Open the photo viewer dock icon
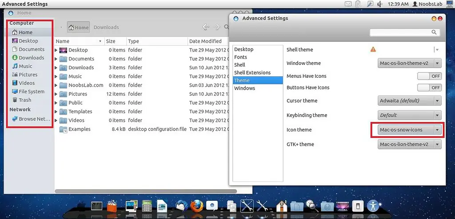Screen dimensions: 455x219 tap(132, 206)
